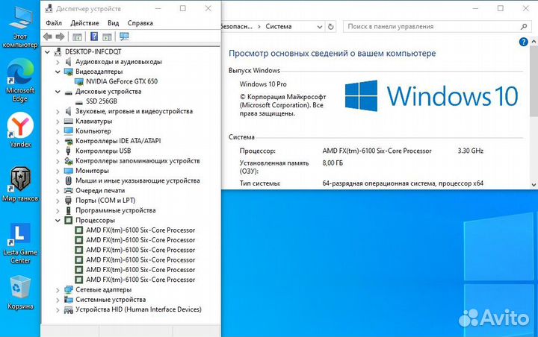Select the 'Этот компьютер' desktop icon
Image resolution: width=538 pixels, height=337 pixels.
pos(20,28)
